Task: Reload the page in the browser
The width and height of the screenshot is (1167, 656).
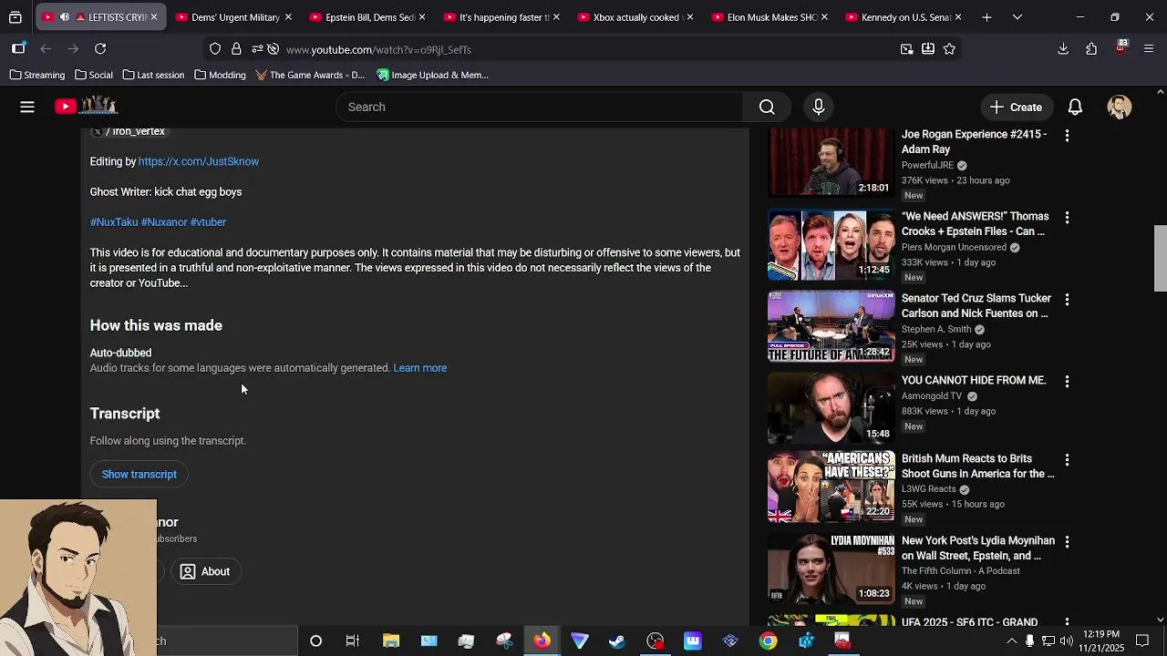Action: click(100, 49)
